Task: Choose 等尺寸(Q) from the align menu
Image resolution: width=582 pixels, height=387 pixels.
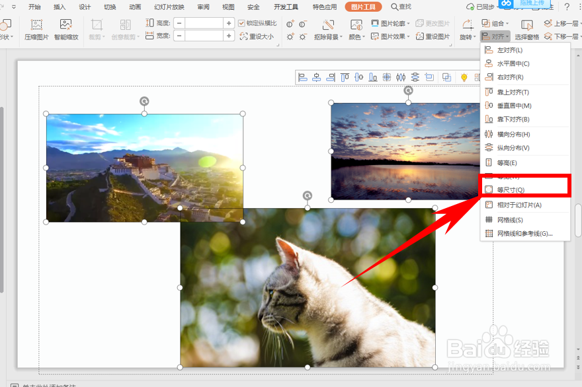Action: 525,190
